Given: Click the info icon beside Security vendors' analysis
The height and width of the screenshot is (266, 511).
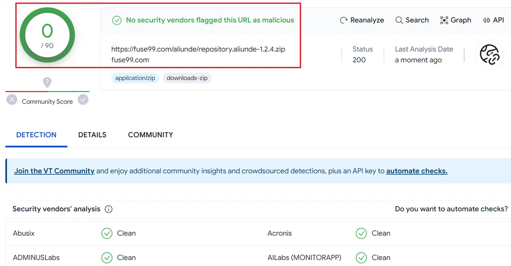Looking at the screenshot, I should (109, 209).
